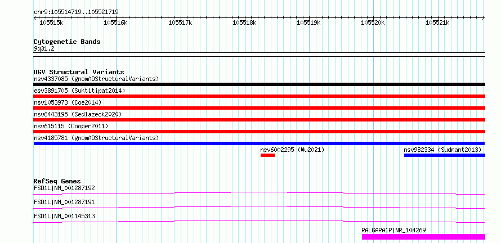
Task: Click the nsv4337085 (gnomADStructuralVariants) label
Action: [96, 79]
